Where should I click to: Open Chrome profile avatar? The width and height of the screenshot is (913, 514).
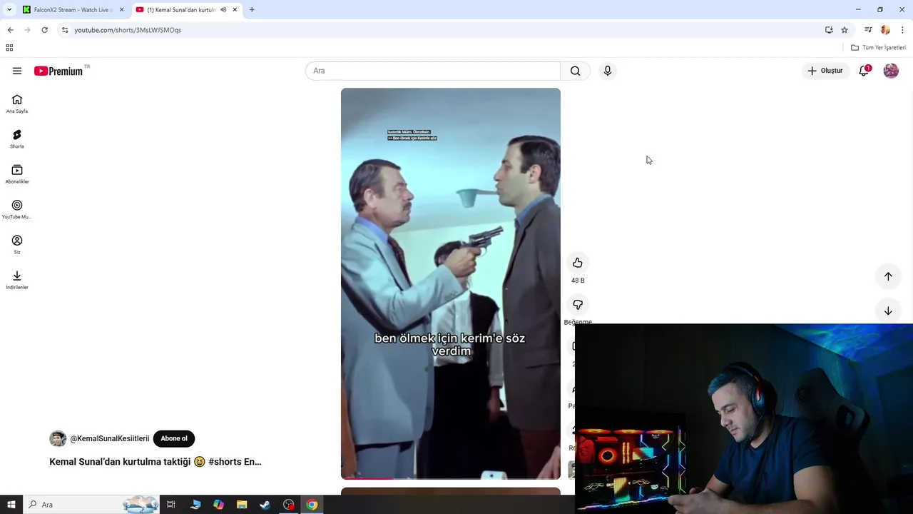(x=885, y=30)
